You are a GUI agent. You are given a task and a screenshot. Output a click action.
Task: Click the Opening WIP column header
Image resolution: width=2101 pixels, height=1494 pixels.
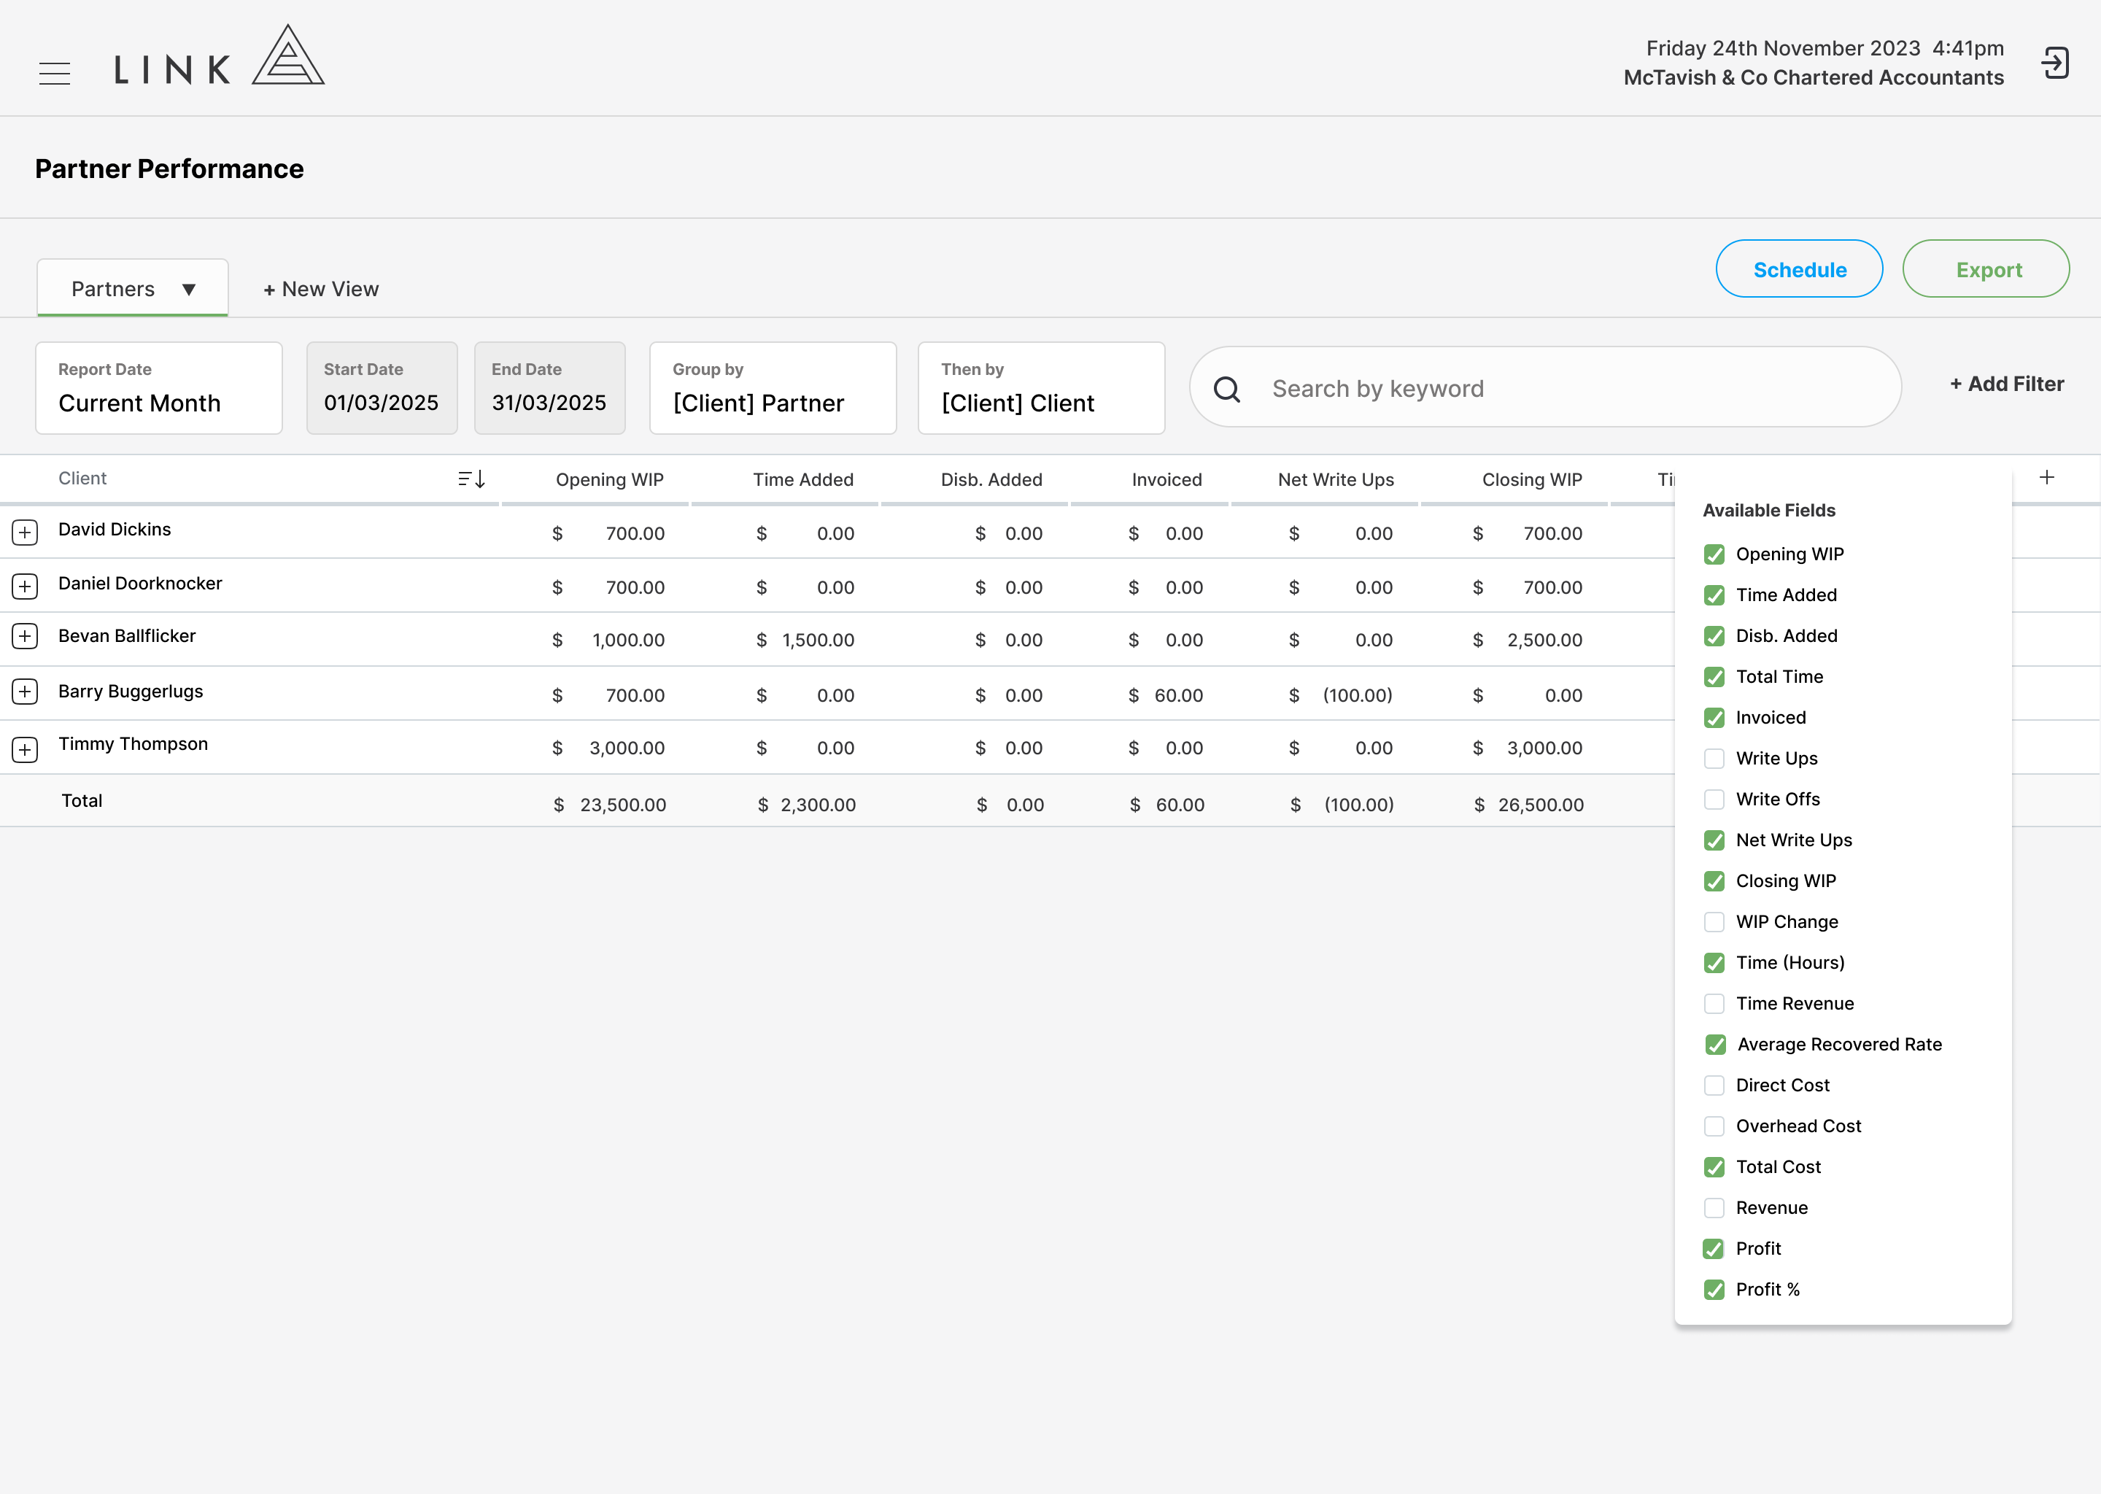tap(609, 479)
